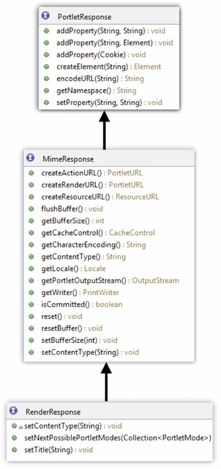Click green method icon beside encodeURL(String)
221x469 pixels.
[x=46, y=79]
